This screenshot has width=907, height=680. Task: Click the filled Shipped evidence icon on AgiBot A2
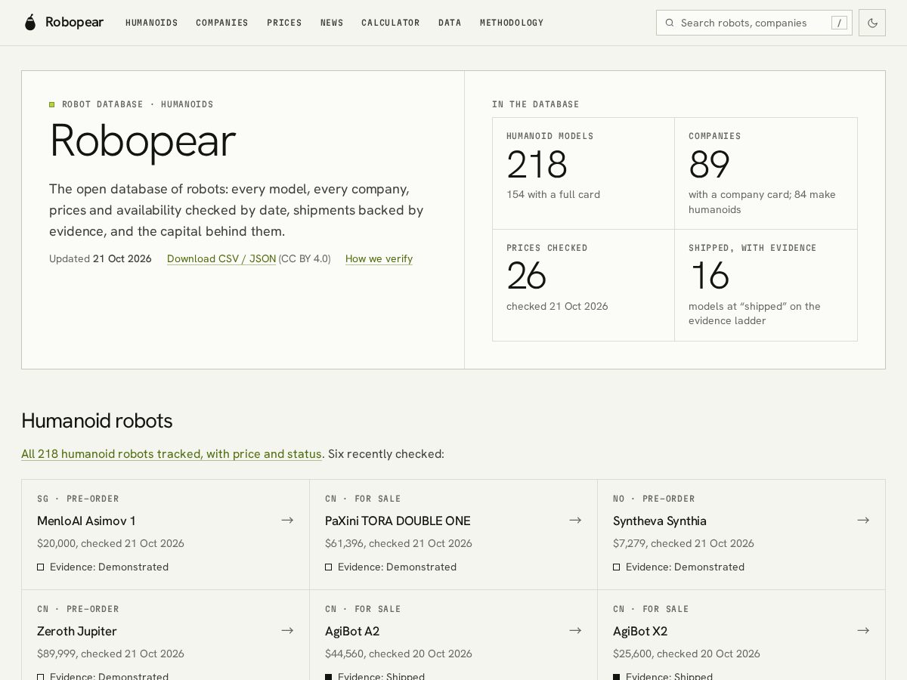329,677
